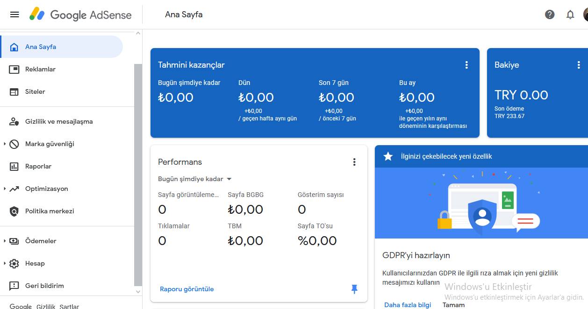
Task: Click the GDPR'yi hazırlayın heading
Action: tap(416, 255)
